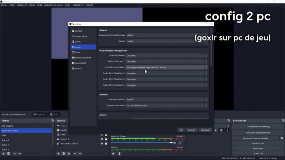285x160 pixels.
Task: Open virtual camera settings gear icon
Action: tap(282, 138)
